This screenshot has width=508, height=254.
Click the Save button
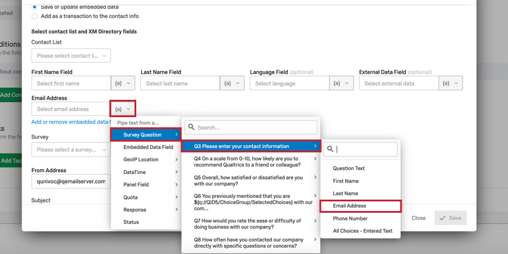click(x=451, y=218)
